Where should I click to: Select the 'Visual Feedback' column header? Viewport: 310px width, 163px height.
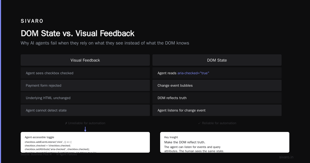[x=85, y=60]
